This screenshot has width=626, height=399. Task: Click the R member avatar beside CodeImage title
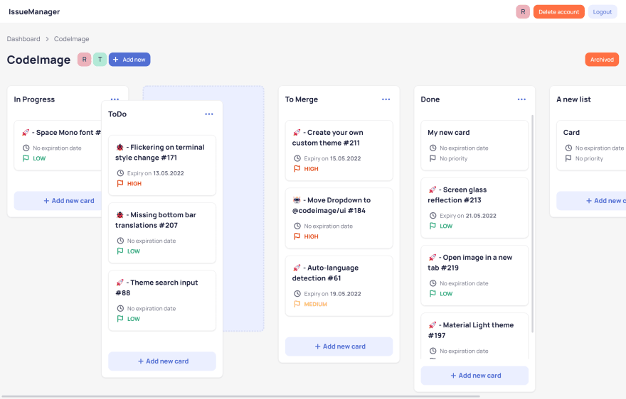(84, 60)
